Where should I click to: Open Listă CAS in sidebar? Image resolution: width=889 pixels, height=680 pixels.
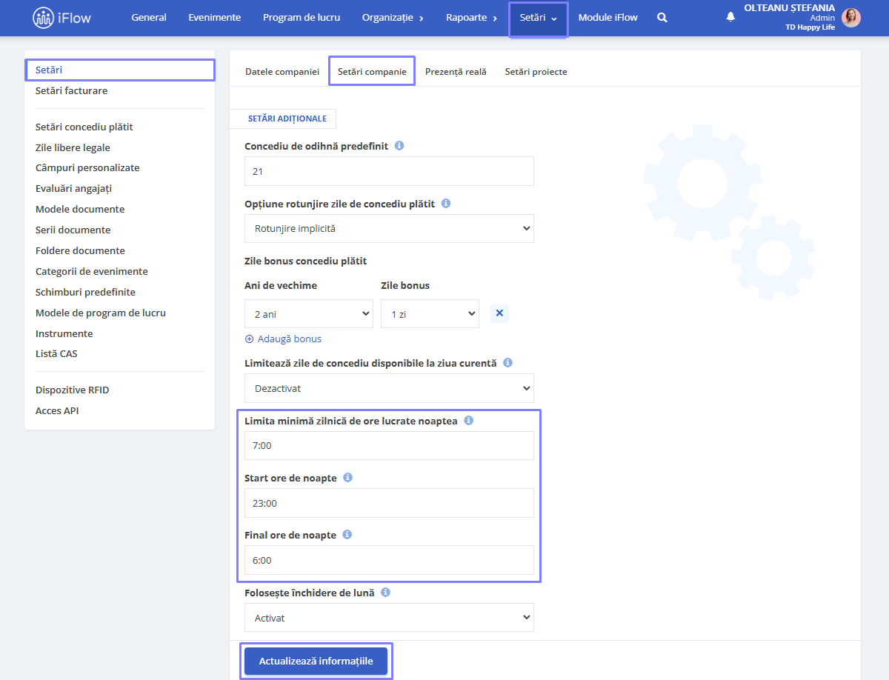56,353
